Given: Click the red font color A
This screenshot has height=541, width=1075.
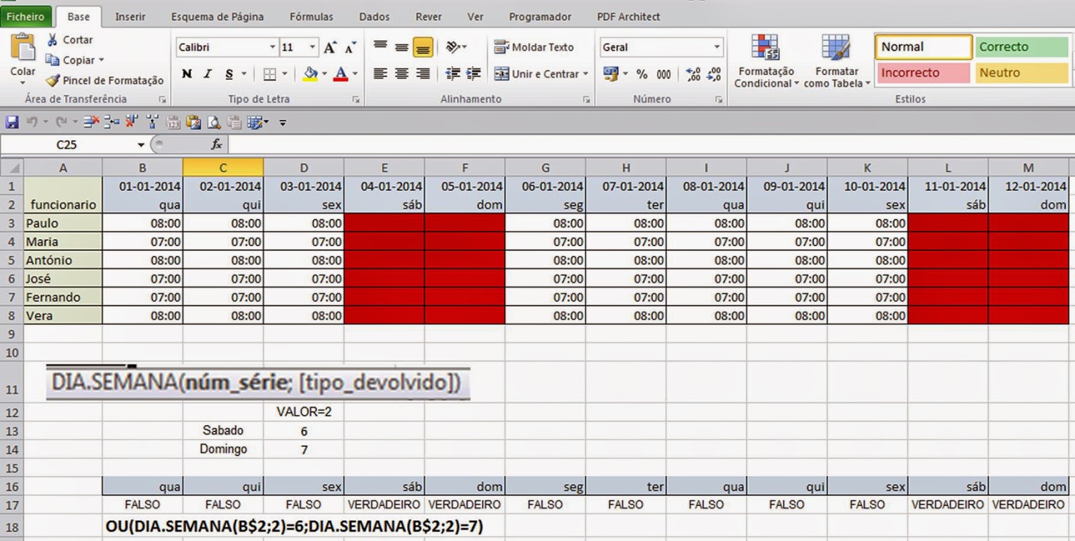Looking at the screenshot, I should 341,74.
